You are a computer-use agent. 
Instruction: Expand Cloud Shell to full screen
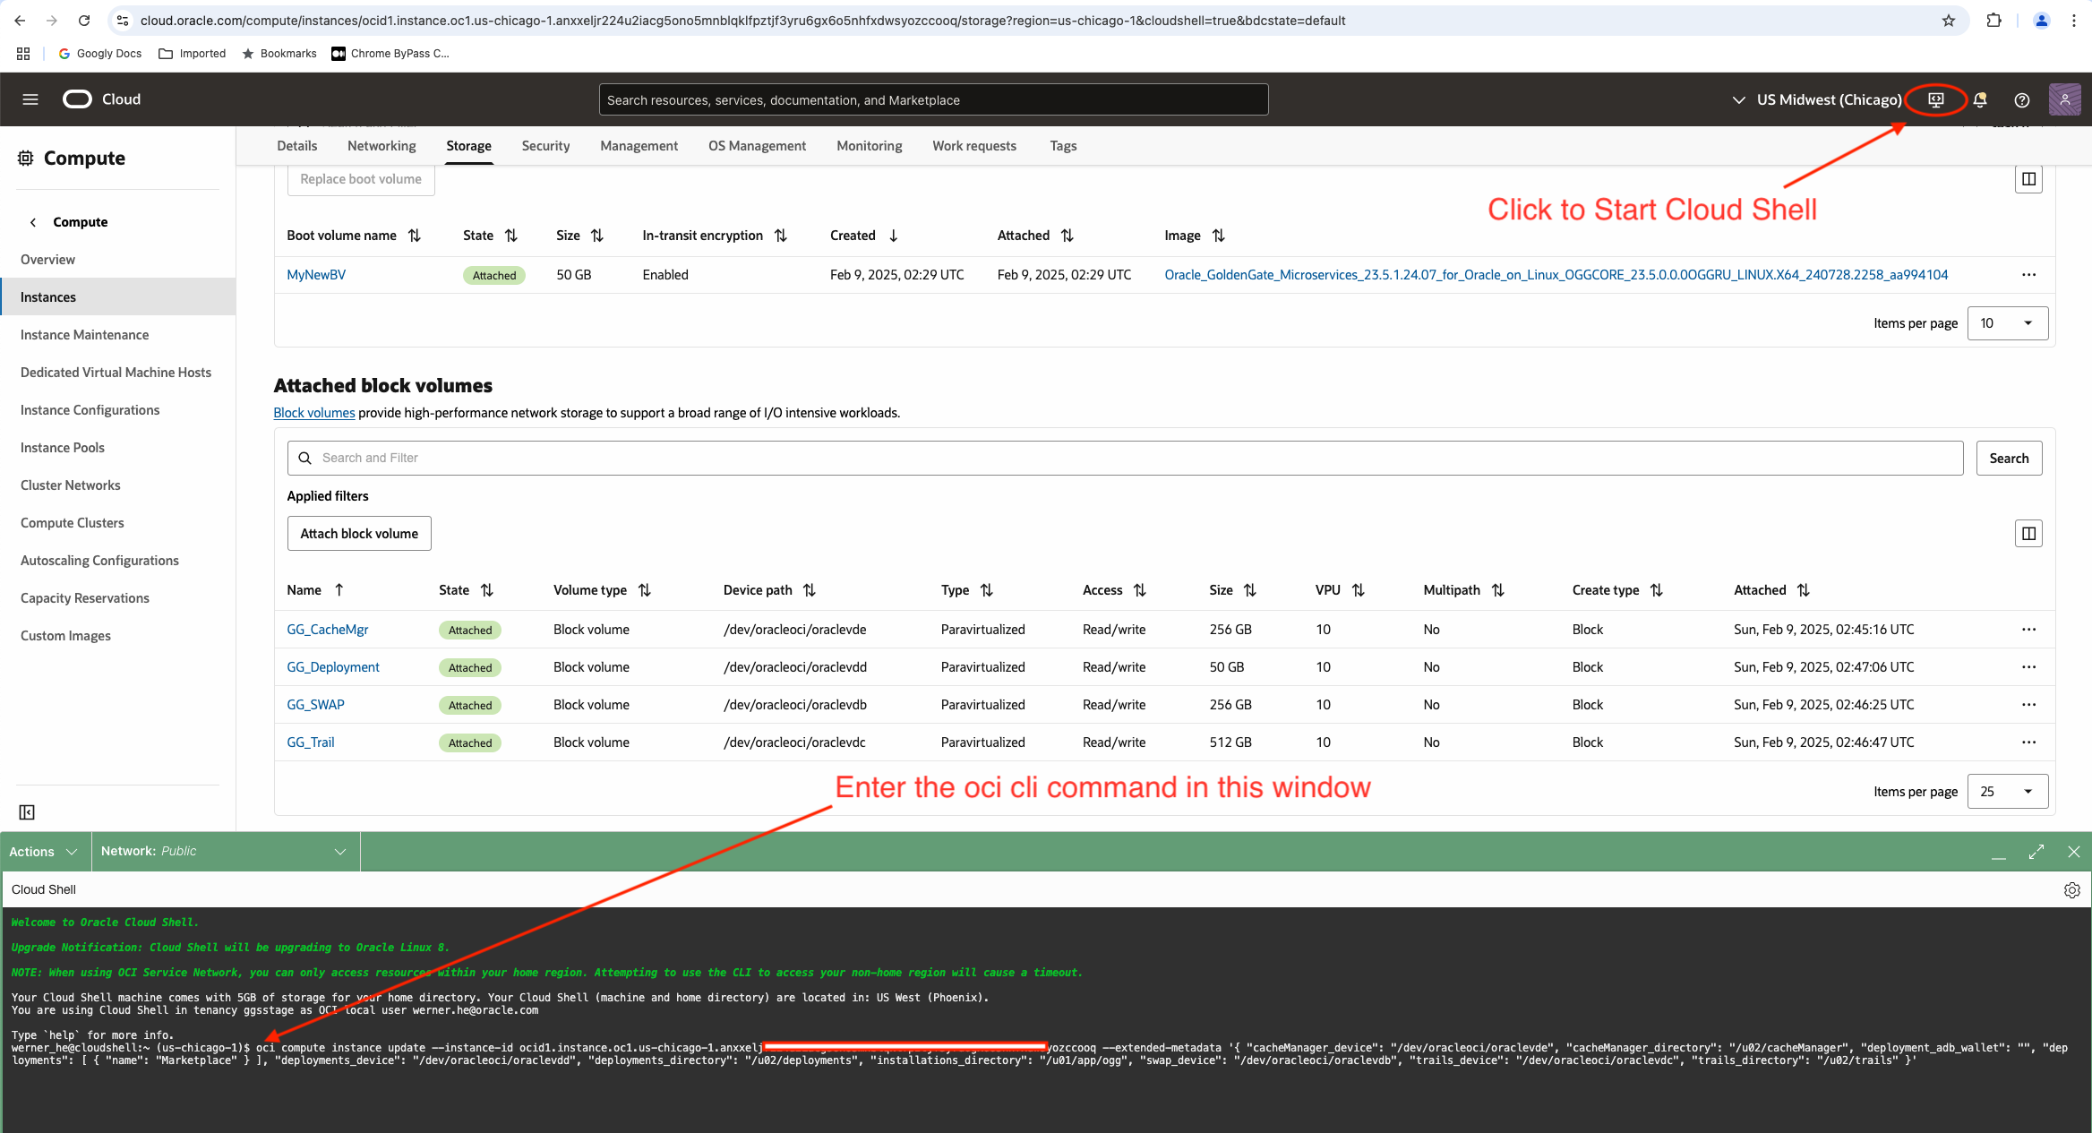pyautogui.click(x=2036, y=852)
